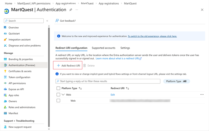Tick the select-all checkbox in table header
Image resolution: width=209 pixels, height=131 pixels.
point(58,88)
